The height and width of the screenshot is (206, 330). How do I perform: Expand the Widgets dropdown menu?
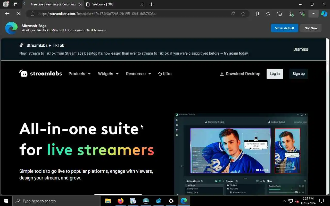[108, 74]
